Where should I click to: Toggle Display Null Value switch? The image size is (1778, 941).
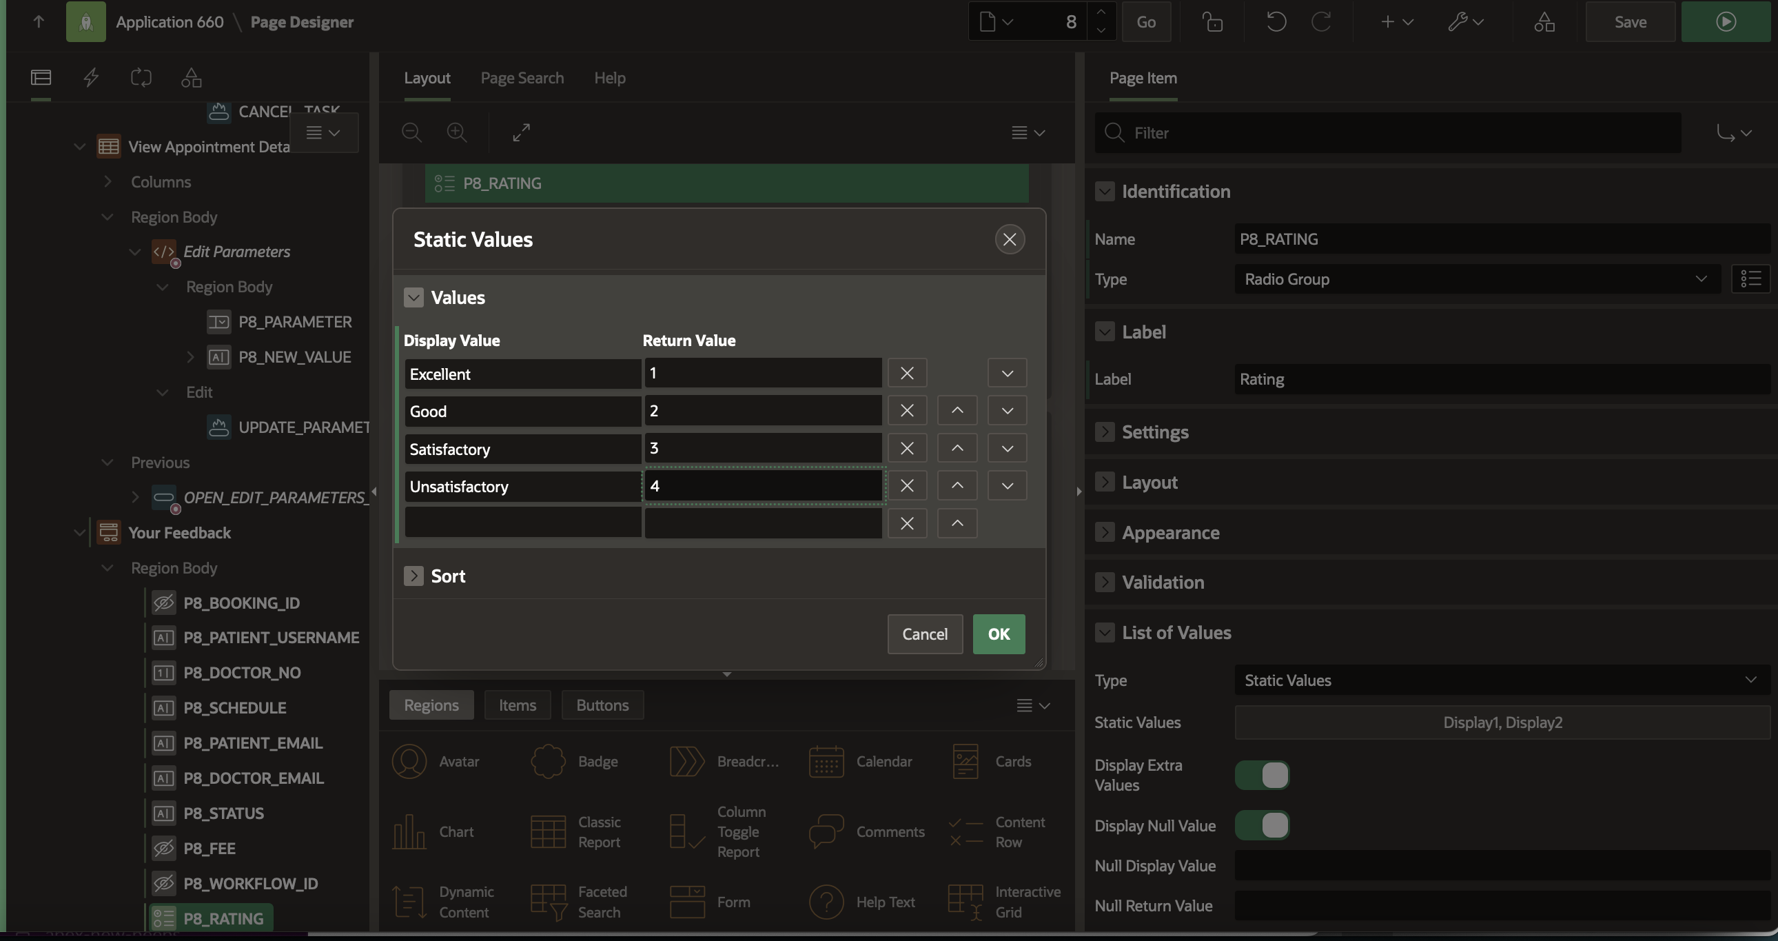1262,826
